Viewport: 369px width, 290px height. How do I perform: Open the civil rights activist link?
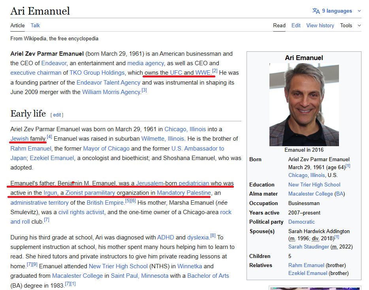tap(81, 212)
